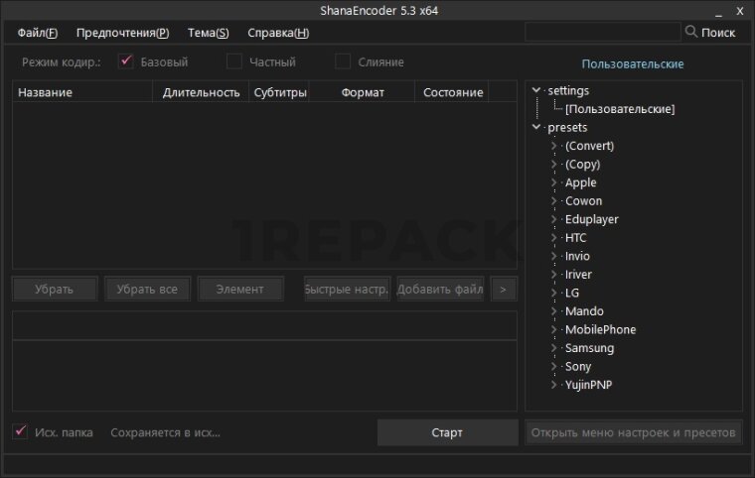Open the Пользовательские link above presets
The width and height of the screenshot is (755, 478).
pos(633,64)
